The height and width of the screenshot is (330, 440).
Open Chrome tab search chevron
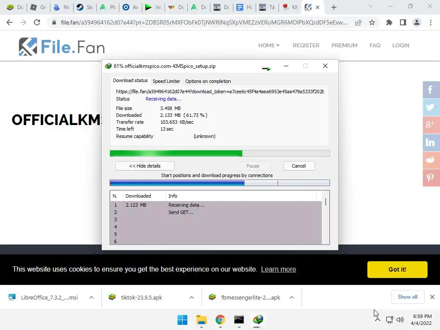click(x=371, y=6)
